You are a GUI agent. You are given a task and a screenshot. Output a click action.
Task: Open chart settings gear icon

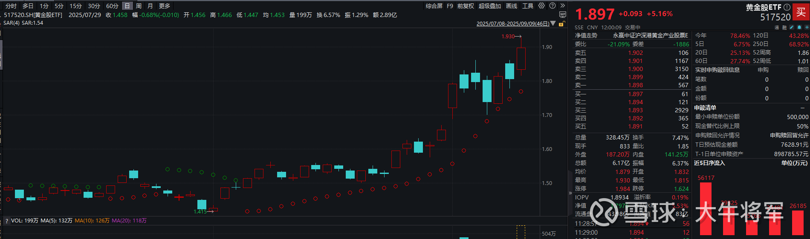click(541, 6)
